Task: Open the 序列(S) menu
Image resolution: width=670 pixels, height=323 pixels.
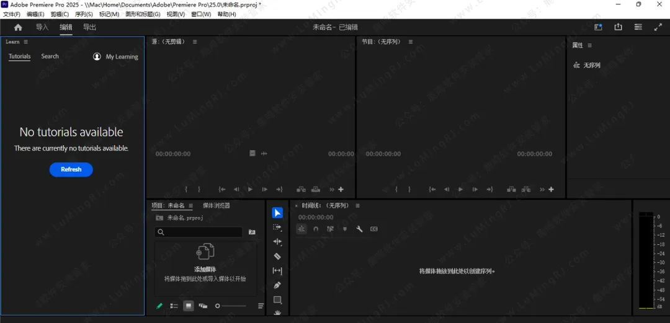Action: click(x=84, y=14)
